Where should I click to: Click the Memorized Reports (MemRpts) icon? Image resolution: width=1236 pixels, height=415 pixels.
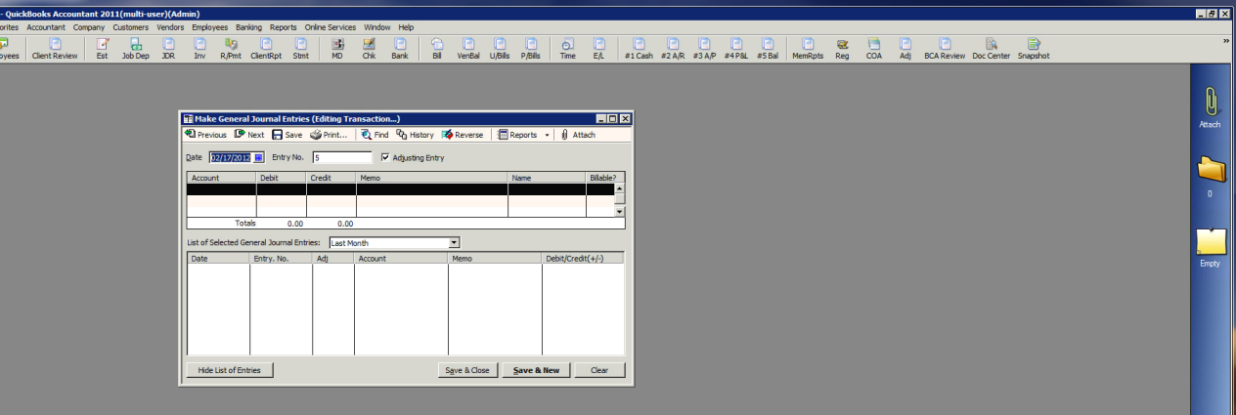click(x=807, y=48)
